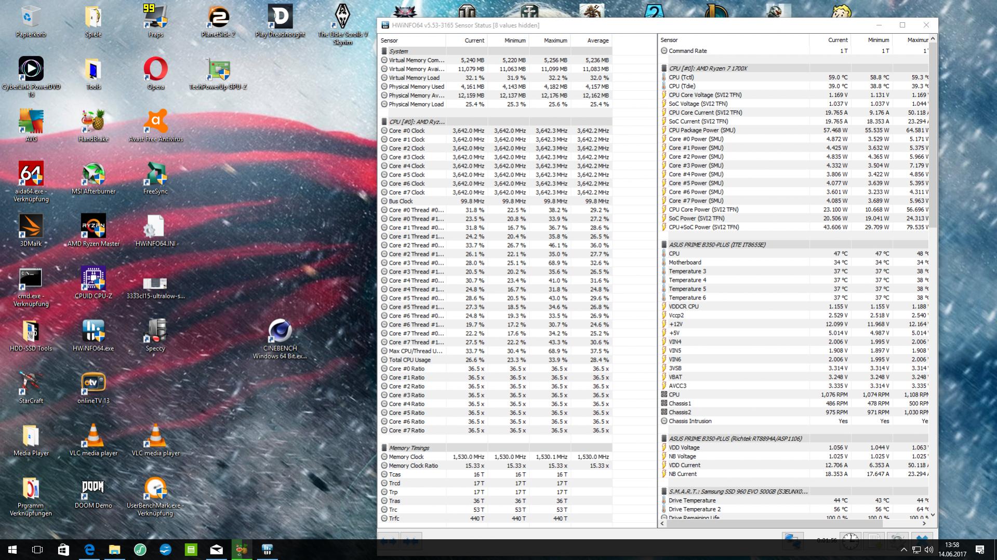Open the onlineTV 13 shortcut
Image resolution: width=997 pixels, height=560 pixels.
click(x=93, y=388)
